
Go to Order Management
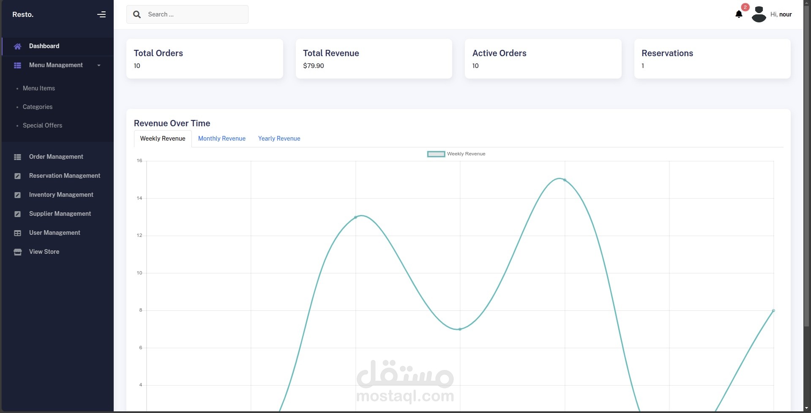tap(56, 157)
